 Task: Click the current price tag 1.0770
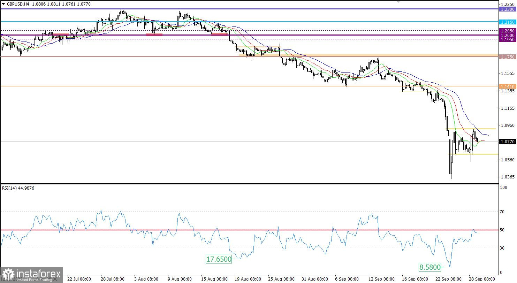(507, 142)
